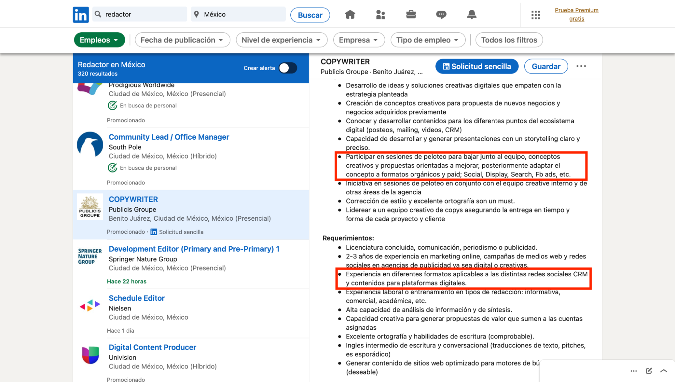
Task: Open the Schedule Editor job listing
Action: (136, 298)
